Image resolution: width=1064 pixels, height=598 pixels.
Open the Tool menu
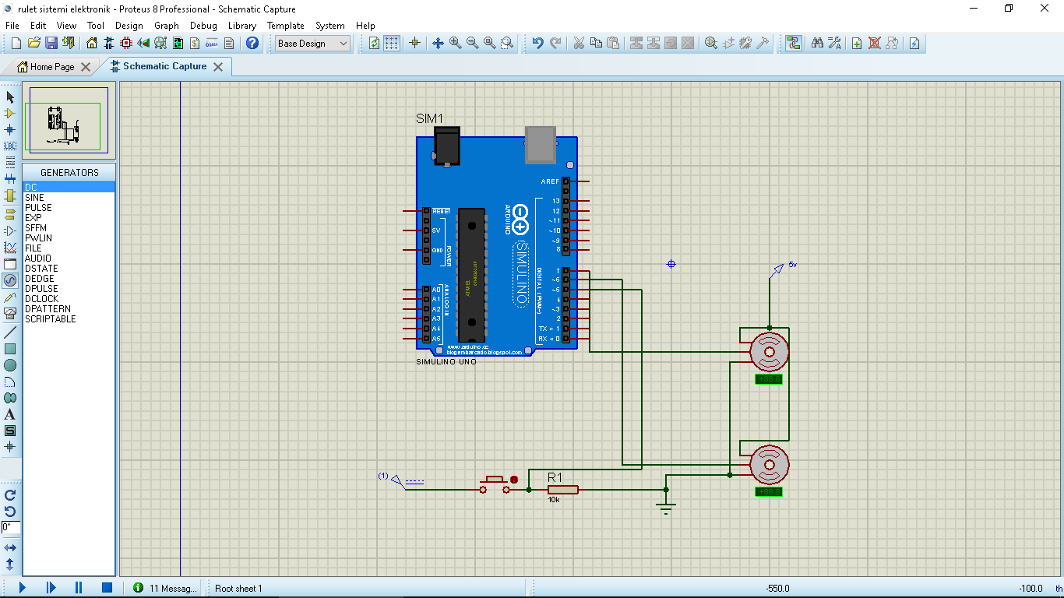(96, 26)
